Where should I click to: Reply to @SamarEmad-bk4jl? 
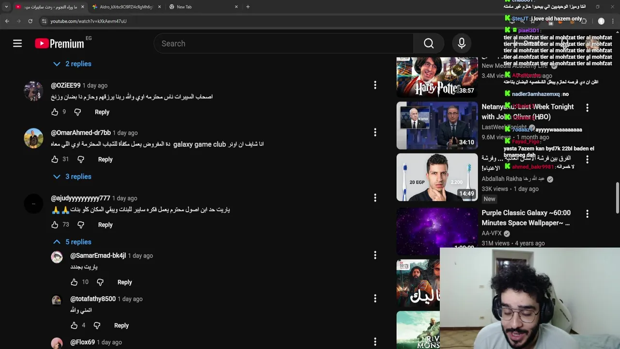coord(124,282)
